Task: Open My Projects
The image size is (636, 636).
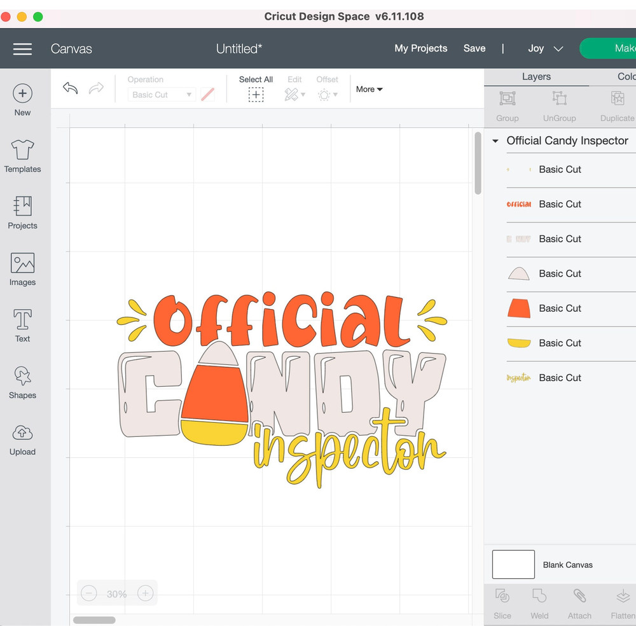Action: 420,48
